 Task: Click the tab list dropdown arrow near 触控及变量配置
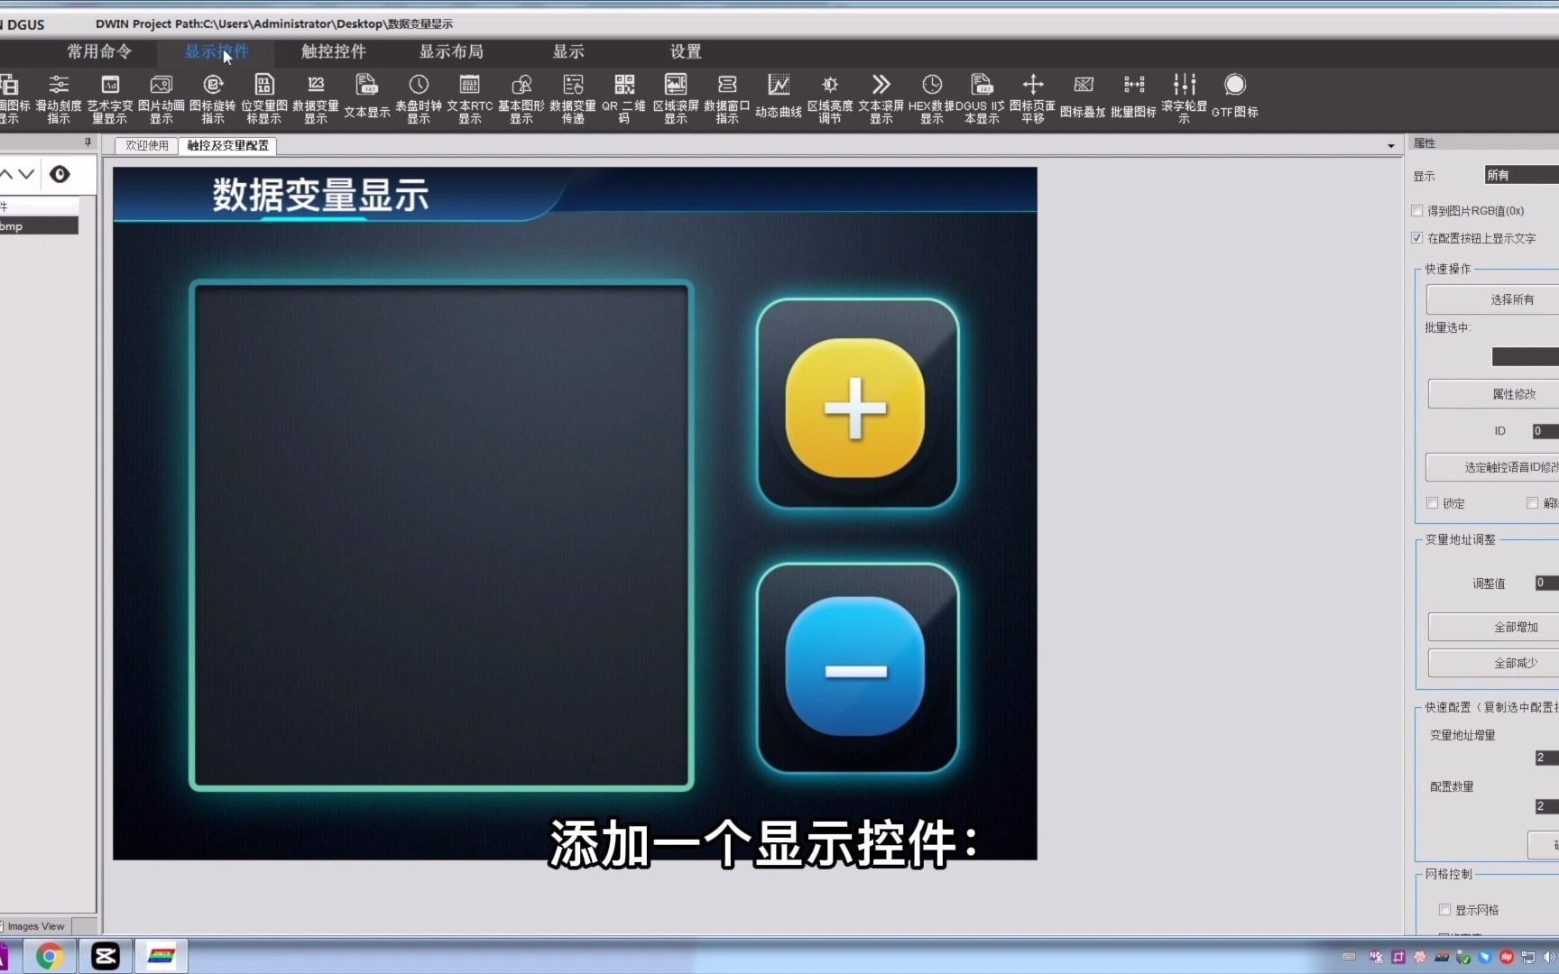coord(1388,145)
